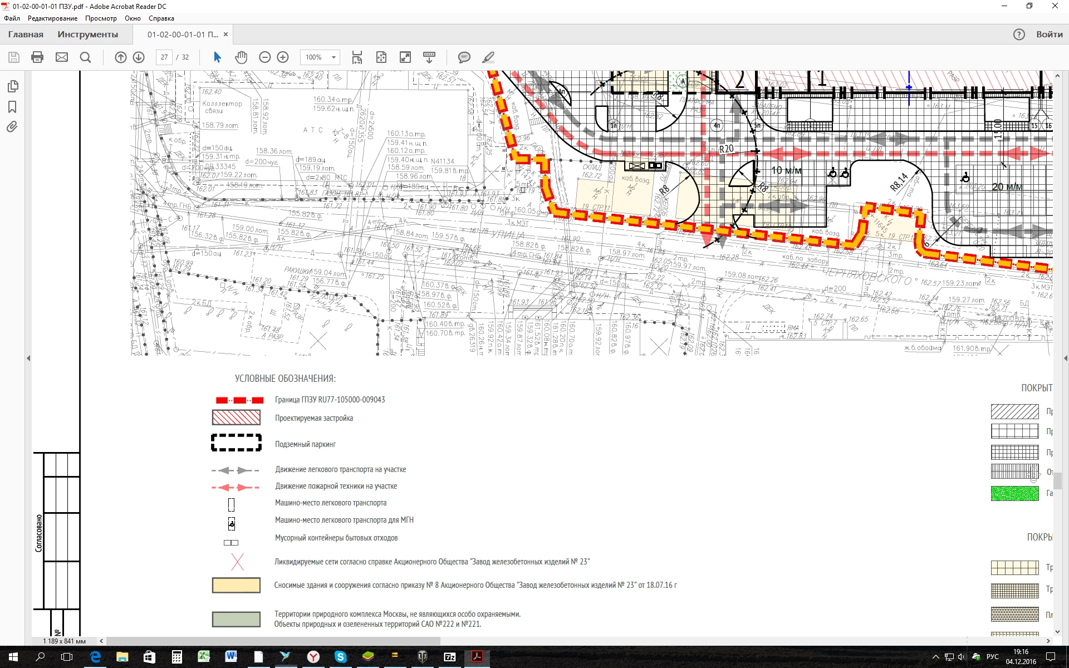Click the page number input field
Viewport: 1069px width, 668px height.
tap(164, 57)
